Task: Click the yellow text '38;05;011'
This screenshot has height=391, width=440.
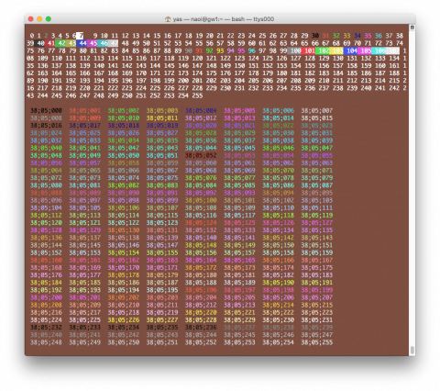Action: click(162, 118)
